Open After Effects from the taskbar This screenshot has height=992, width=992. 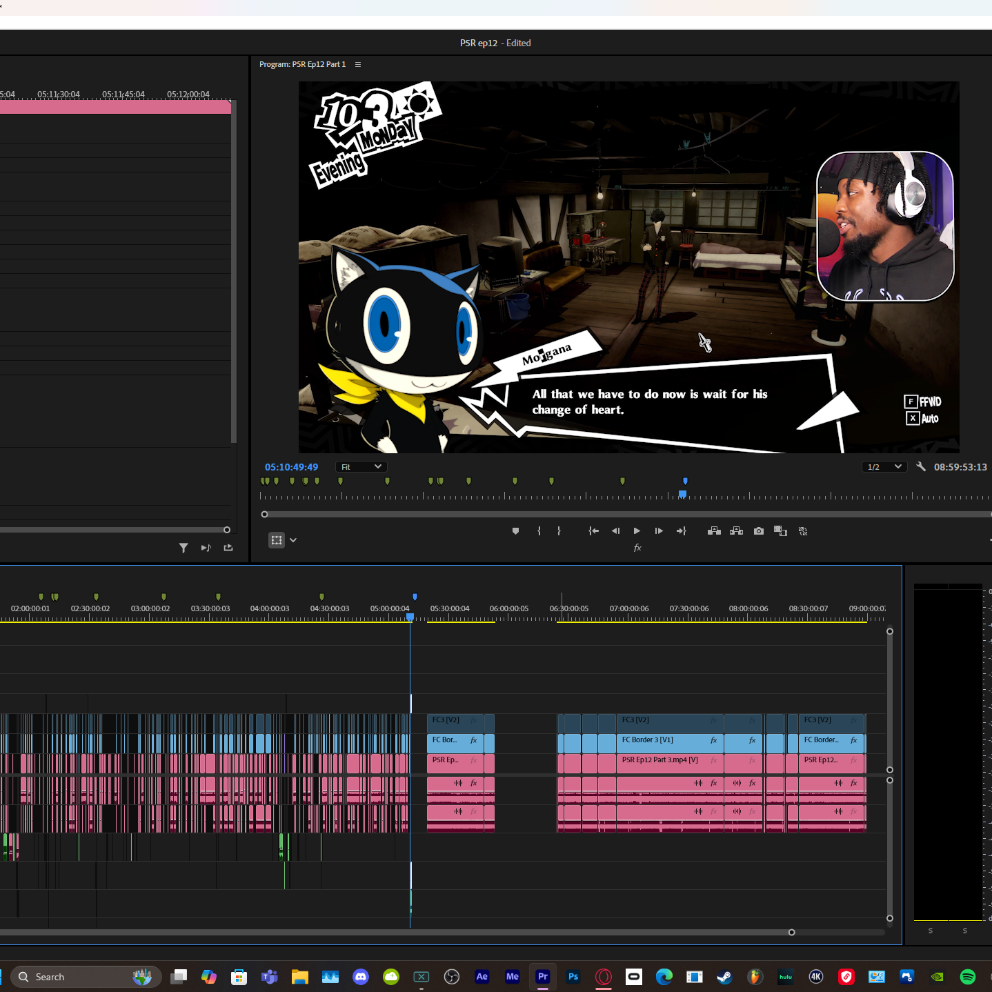pos(482,976)
